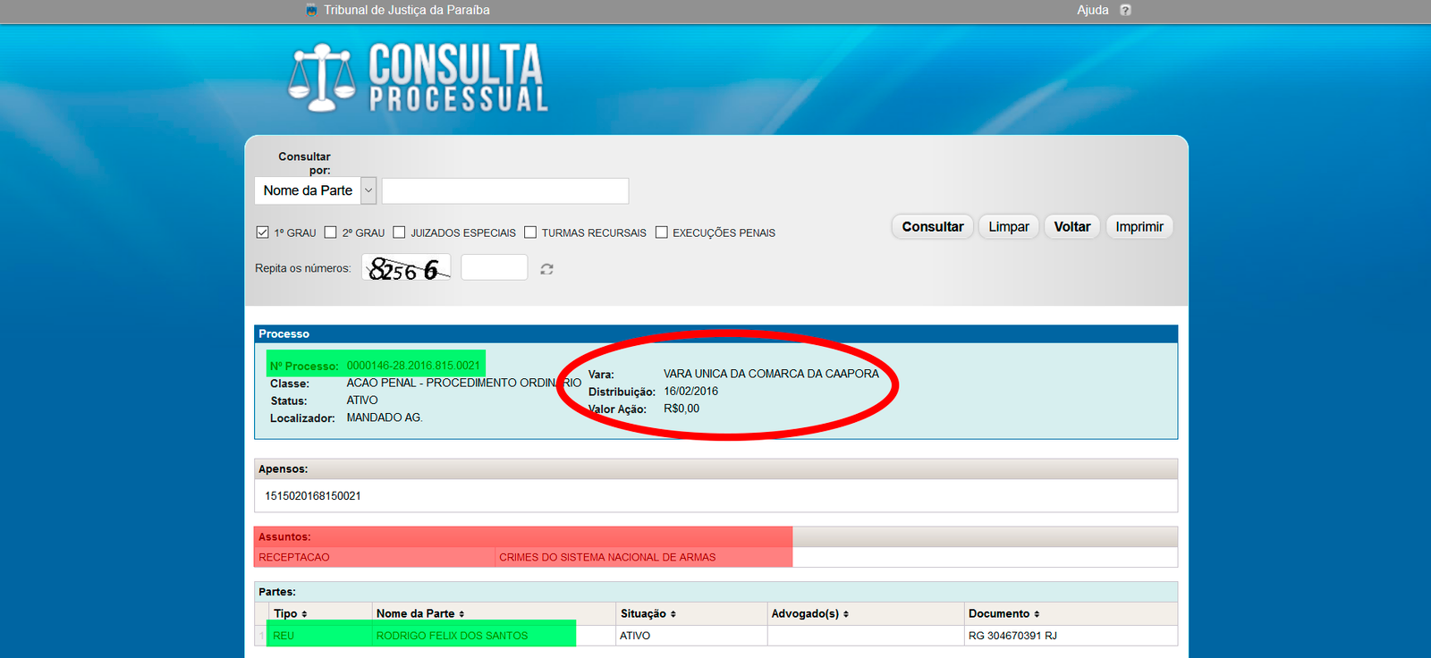Check the JUIZADOS ESPECIAIS option

click(x=399, y=232)
